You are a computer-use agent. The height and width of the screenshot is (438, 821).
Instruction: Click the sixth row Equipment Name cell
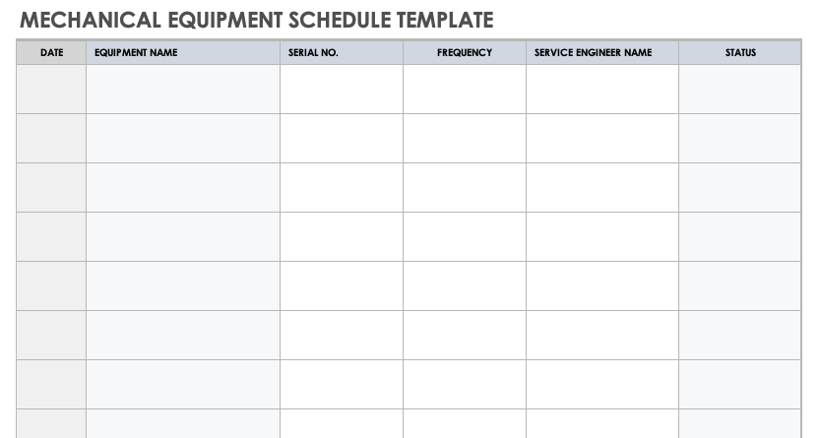coord(182,335)
